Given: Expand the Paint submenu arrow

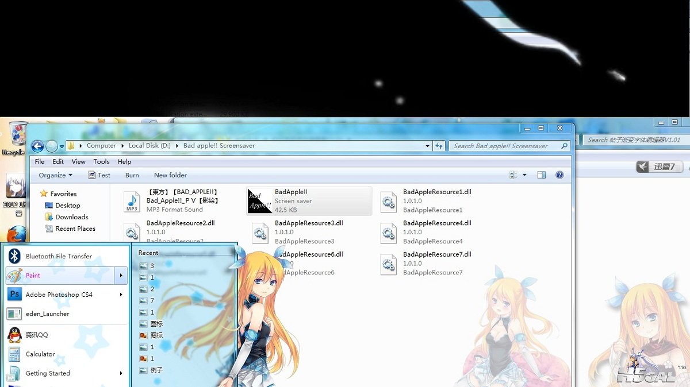Looking at the screenshot, I should (121, 276).
